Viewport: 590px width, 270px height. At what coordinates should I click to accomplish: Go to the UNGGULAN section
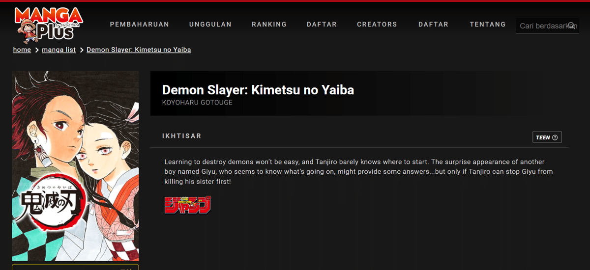tap(210, 24)
